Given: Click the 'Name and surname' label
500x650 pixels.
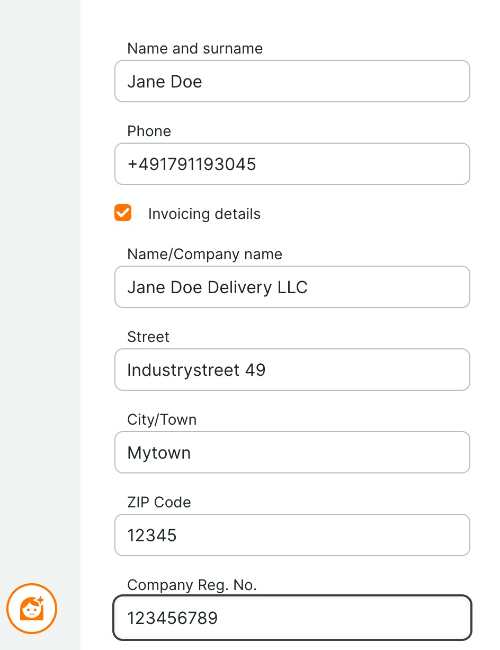Looking at the screenshot, I should point(195,49).
